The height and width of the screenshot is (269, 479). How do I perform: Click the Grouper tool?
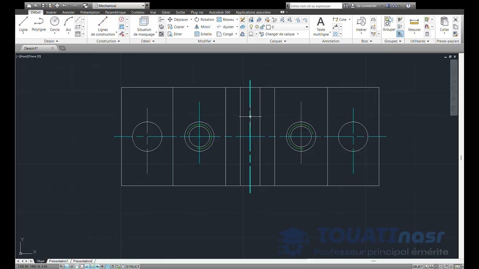389,24
